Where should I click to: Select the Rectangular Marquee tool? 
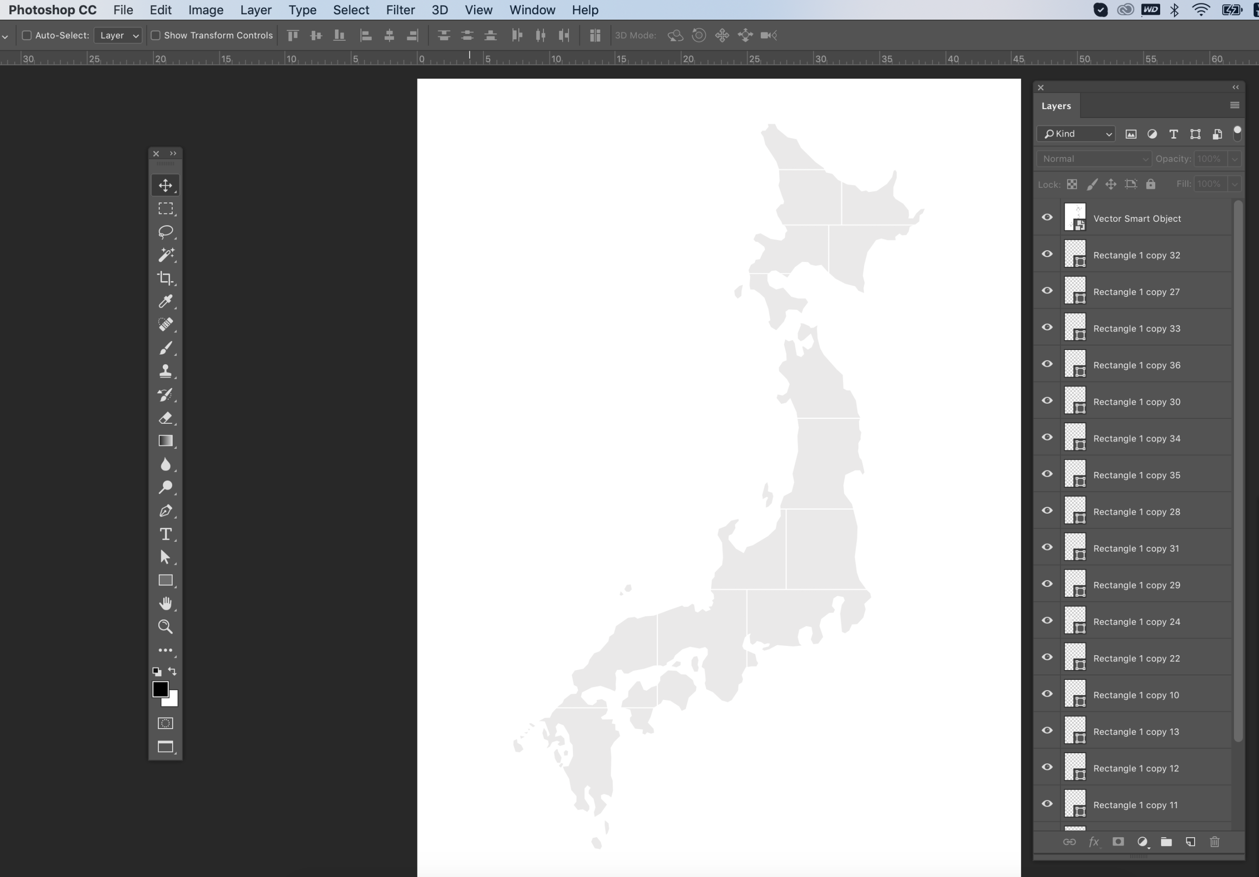click(x=165, y=209)
